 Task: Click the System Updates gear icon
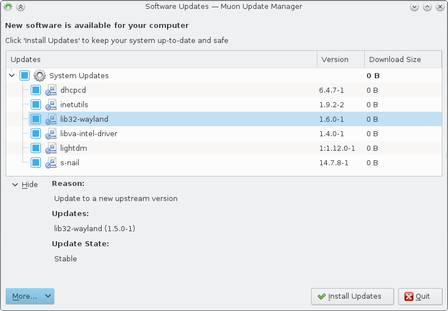40,75
